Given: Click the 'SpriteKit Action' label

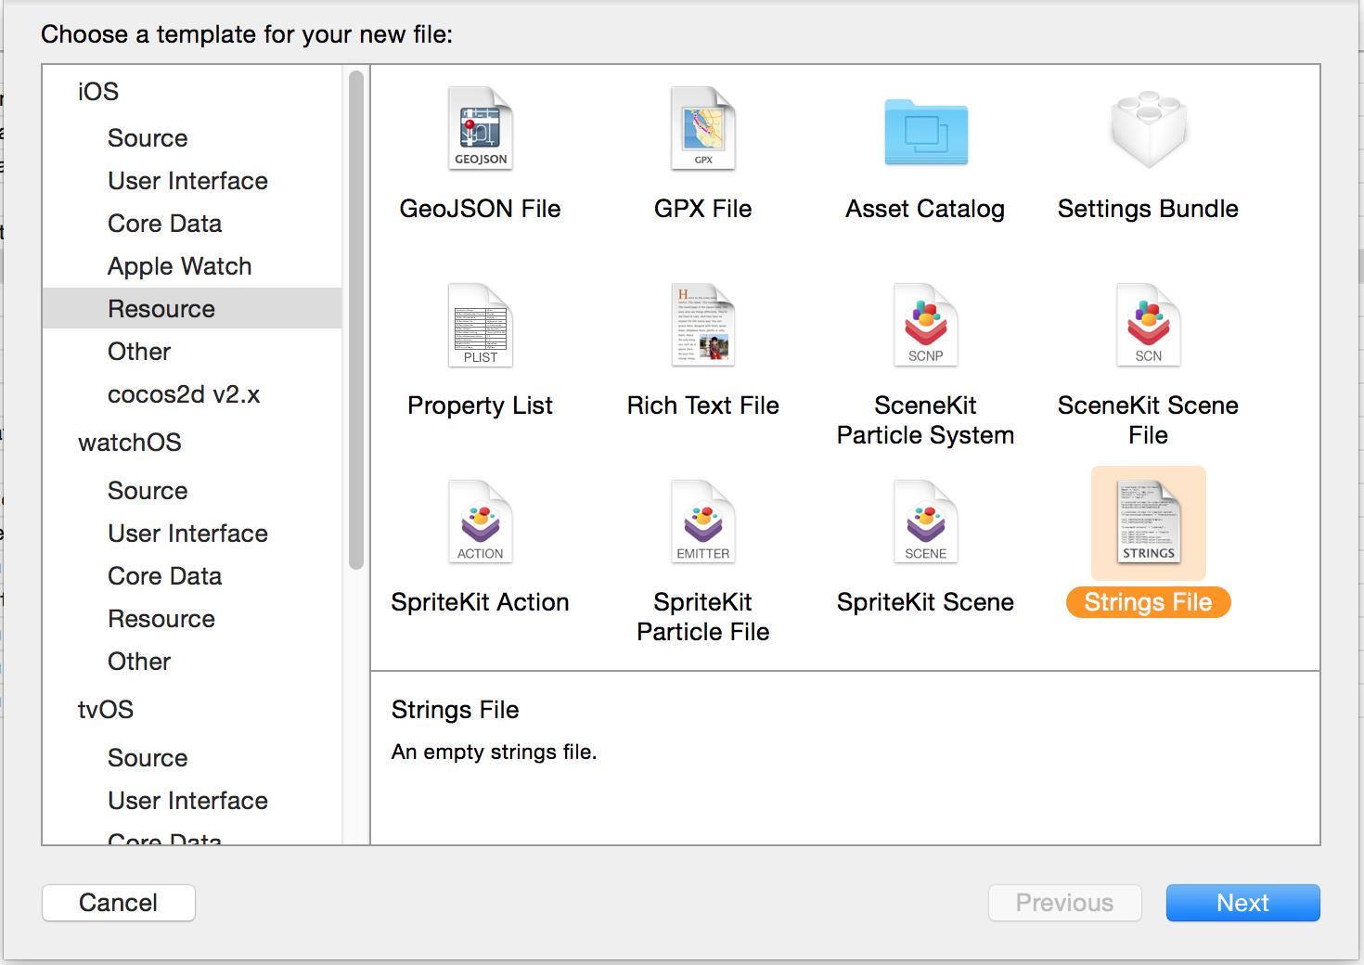Looking at the screenshot, I should tap(480, 602).
